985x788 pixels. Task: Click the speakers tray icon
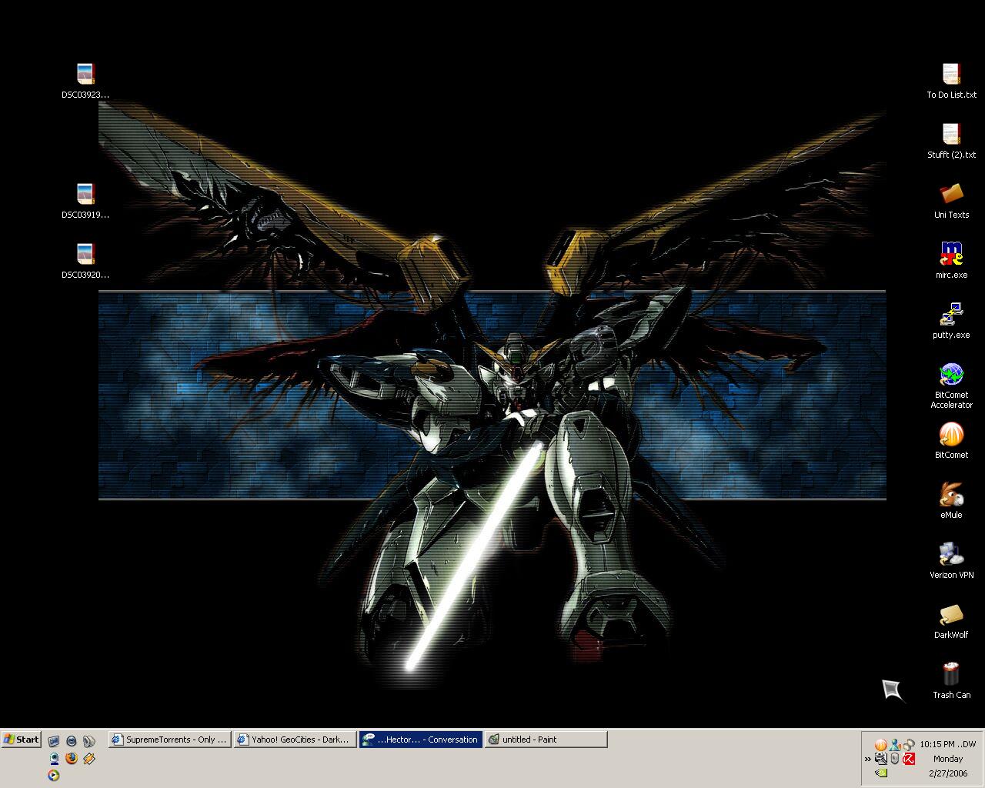(x=909, y=745)
